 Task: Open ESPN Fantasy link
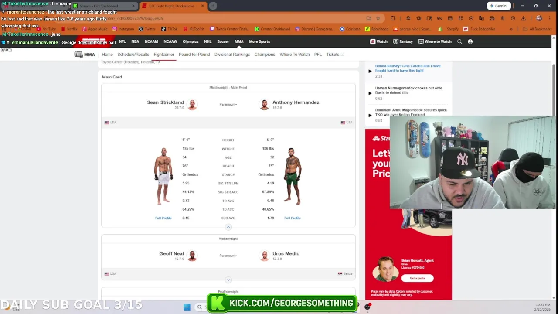click(x=403, y=41)
